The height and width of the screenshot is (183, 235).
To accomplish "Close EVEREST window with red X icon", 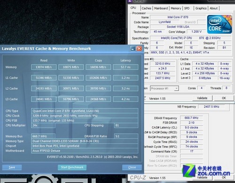I will [139, 49].
